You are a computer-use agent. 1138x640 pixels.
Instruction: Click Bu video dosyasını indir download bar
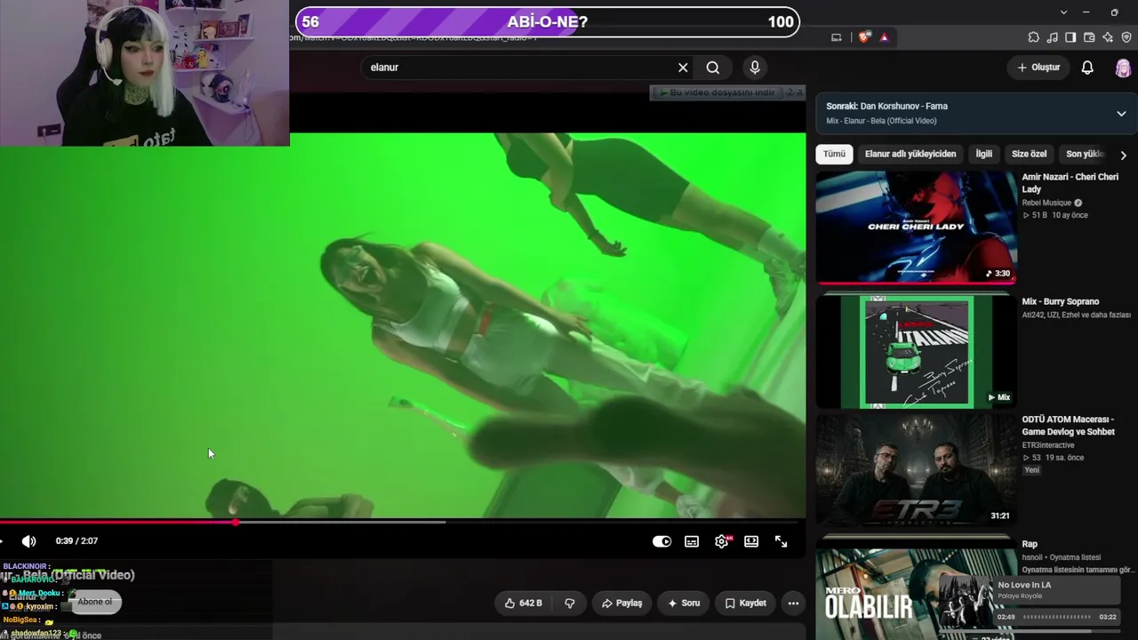tap(716, 92)
